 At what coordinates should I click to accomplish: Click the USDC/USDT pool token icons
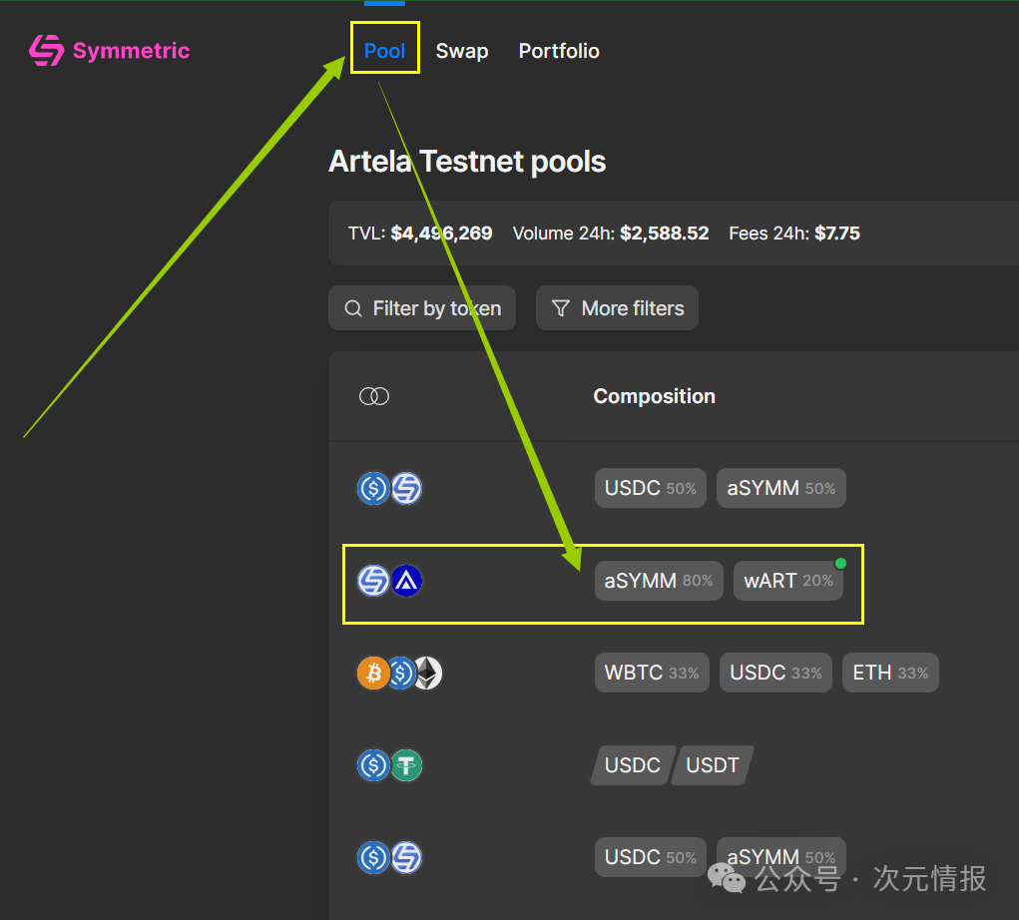pyautogui.click(x=389, y=765)
